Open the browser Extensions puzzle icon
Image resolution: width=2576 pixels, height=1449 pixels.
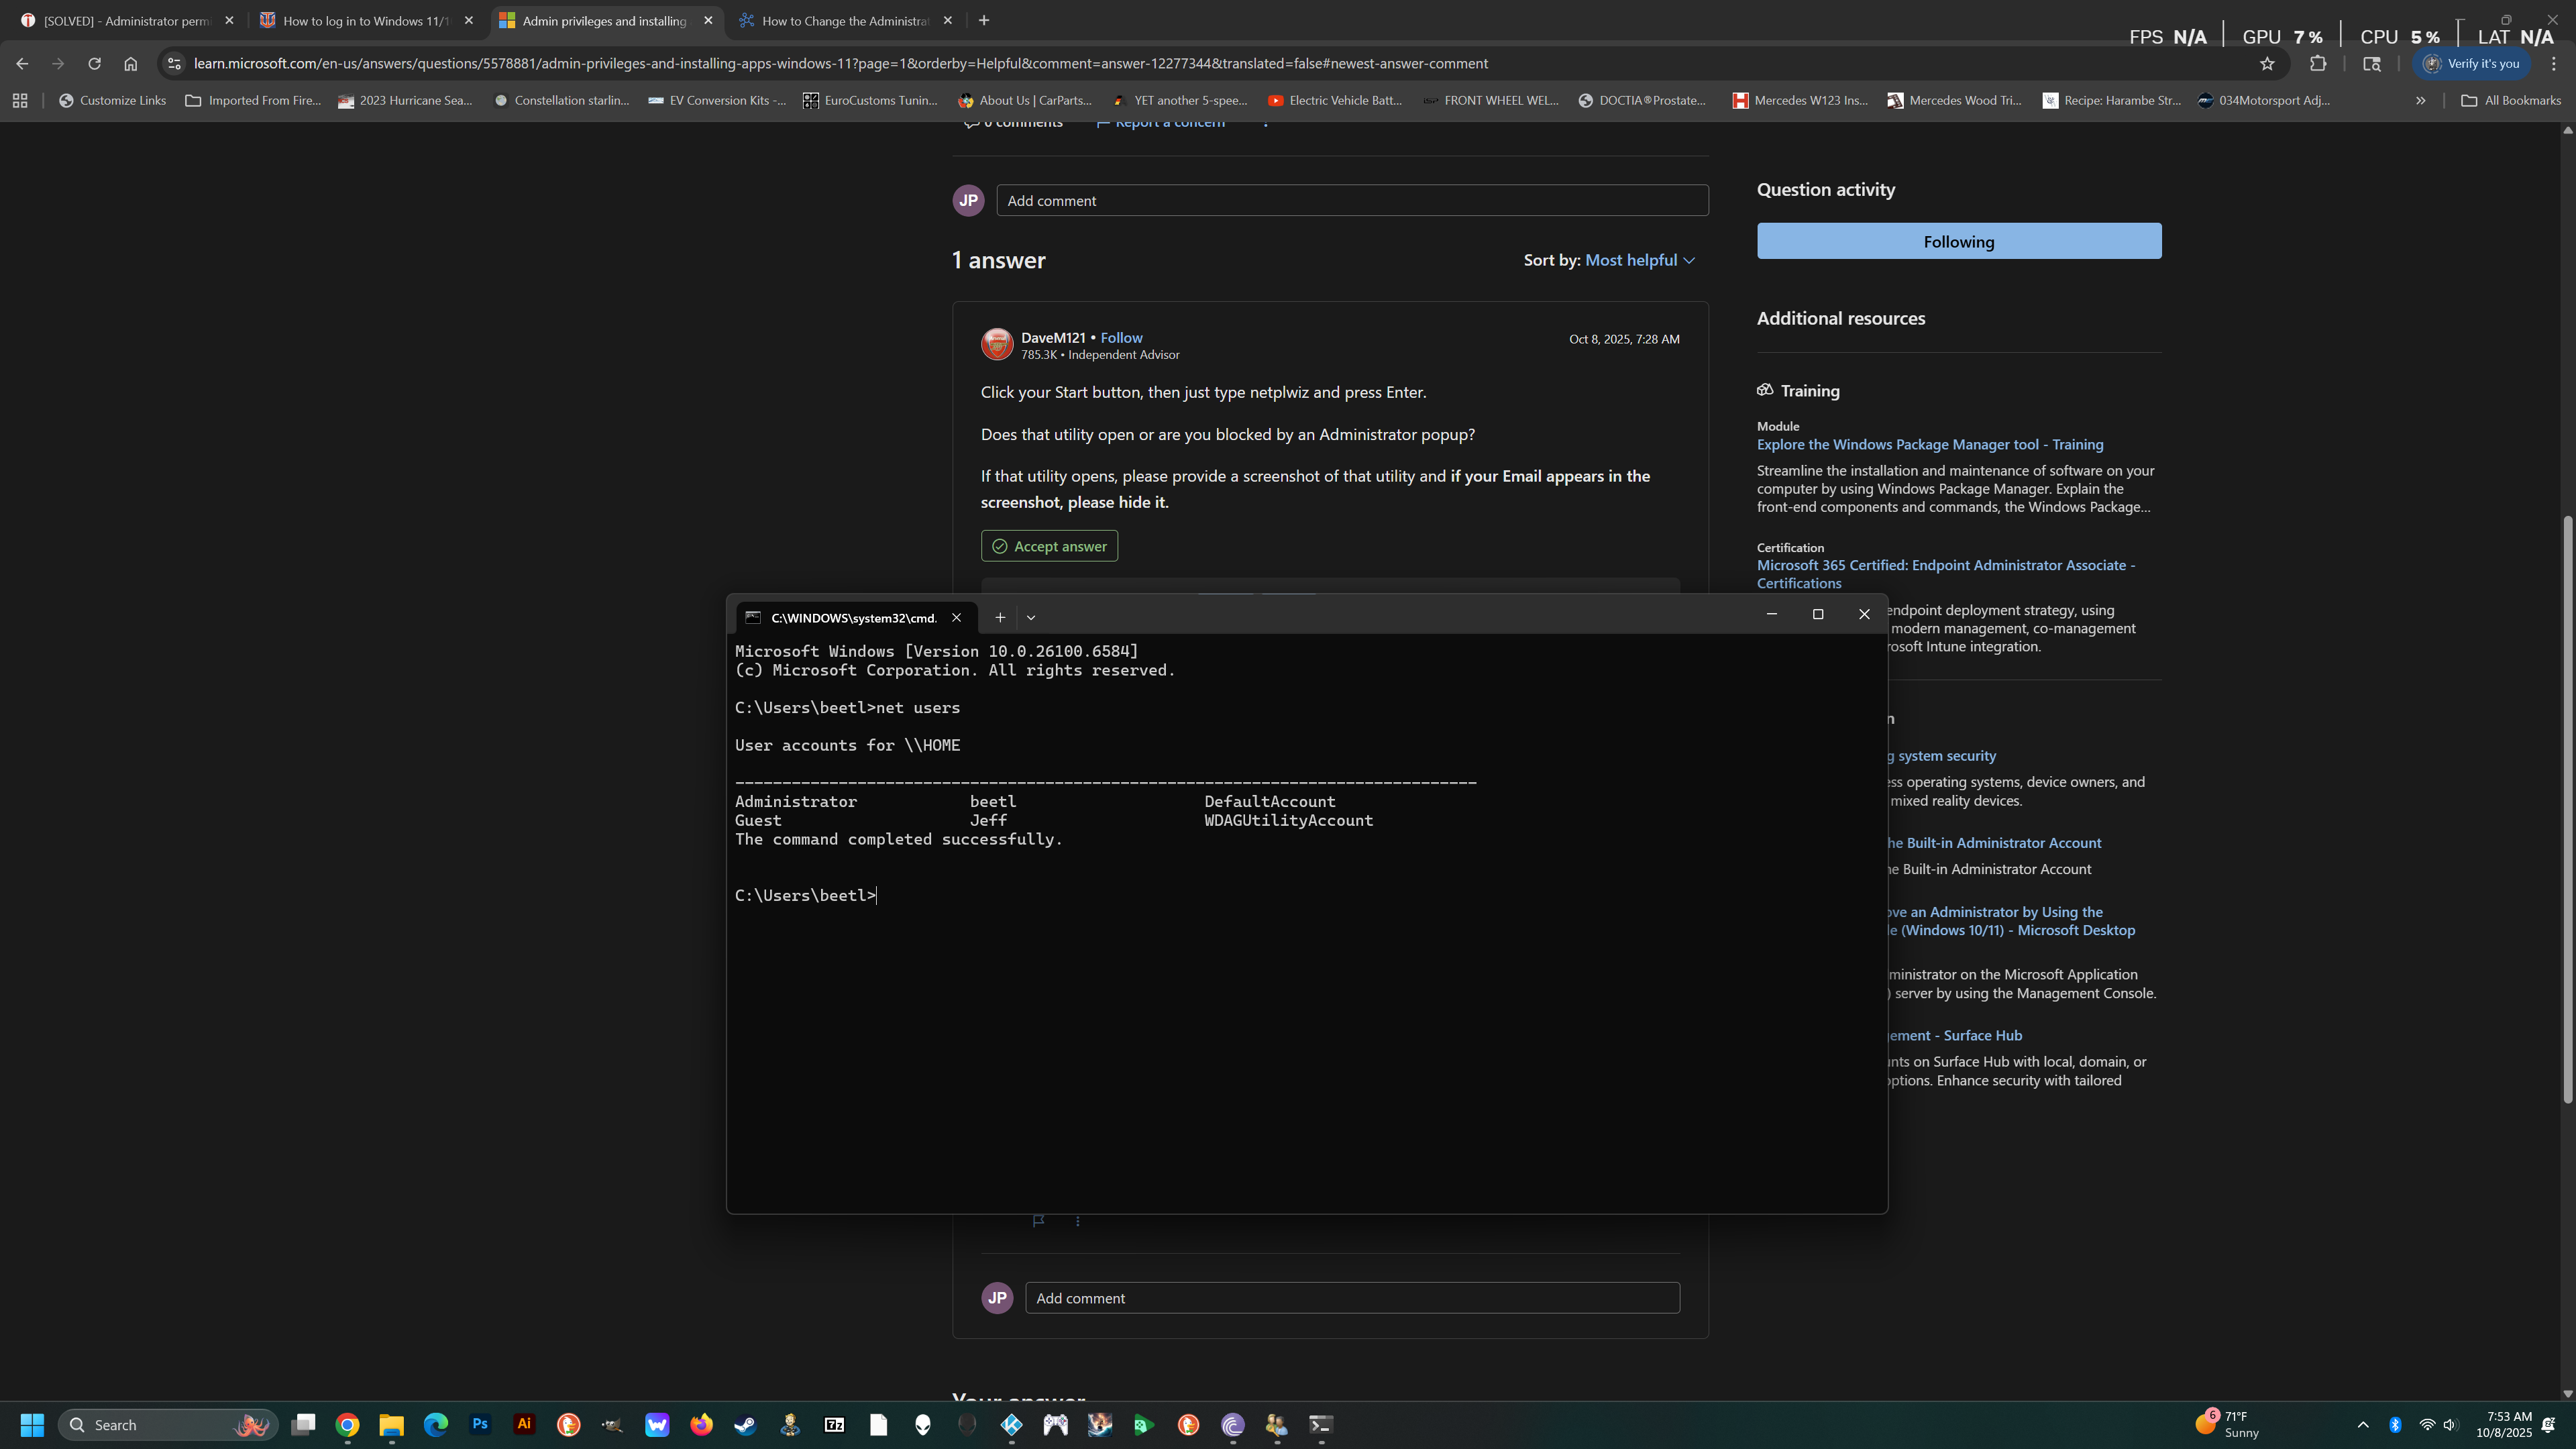[2318, 64]
